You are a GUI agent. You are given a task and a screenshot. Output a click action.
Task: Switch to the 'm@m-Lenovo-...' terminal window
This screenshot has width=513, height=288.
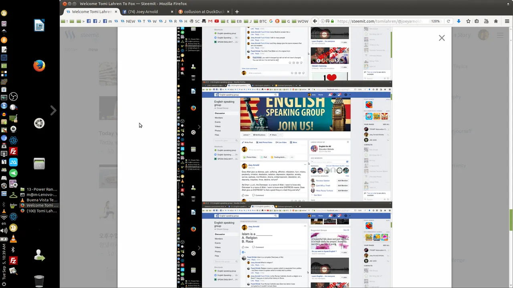pos(38,194)
